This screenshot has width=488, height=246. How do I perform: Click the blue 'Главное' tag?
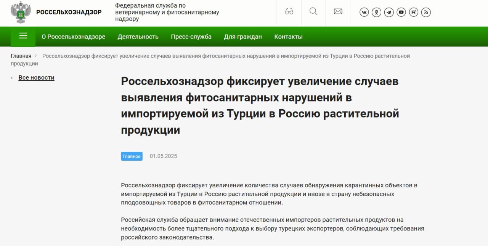(132, 156)
